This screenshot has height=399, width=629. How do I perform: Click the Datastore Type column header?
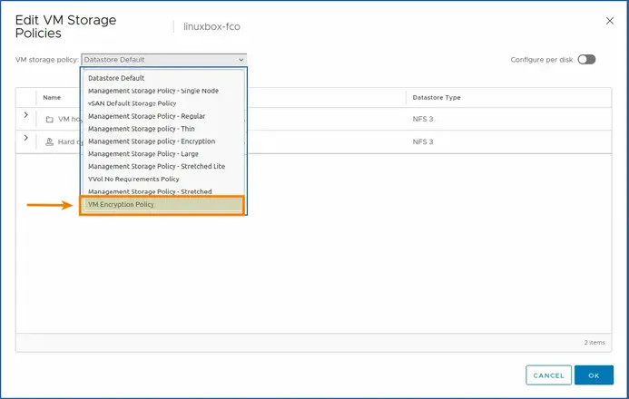pyautogui.click(x=437, y=97)
